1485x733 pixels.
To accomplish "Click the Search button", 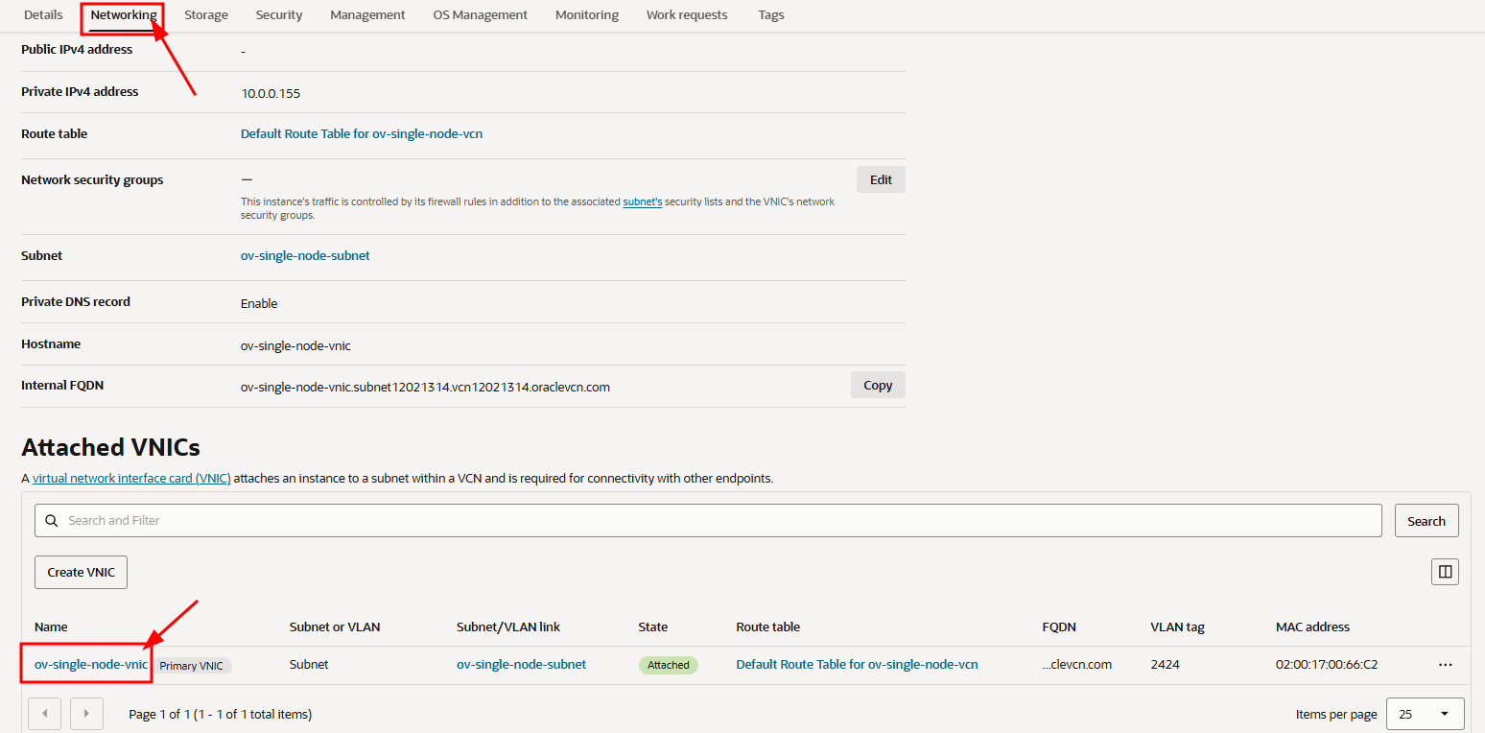I will click(1426, 521).
